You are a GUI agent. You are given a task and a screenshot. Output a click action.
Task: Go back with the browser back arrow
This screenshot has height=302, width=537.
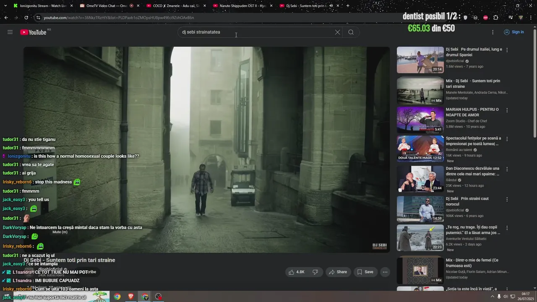[6, 18]
